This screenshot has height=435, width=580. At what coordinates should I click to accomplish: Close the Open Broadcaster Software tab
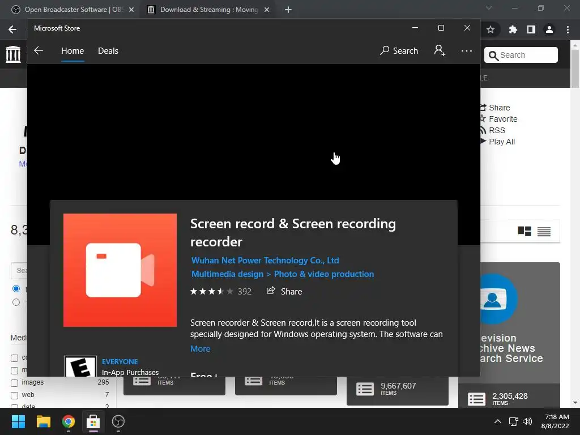pos(131,10)
